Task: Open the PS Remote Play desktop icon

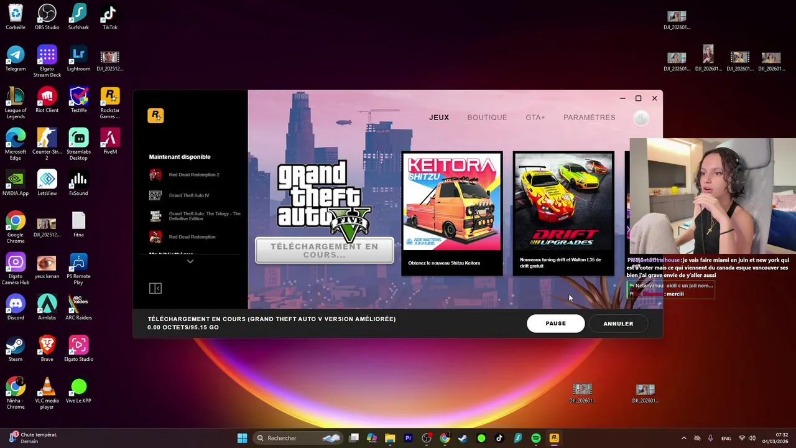Action: click(x=78, y=269)
